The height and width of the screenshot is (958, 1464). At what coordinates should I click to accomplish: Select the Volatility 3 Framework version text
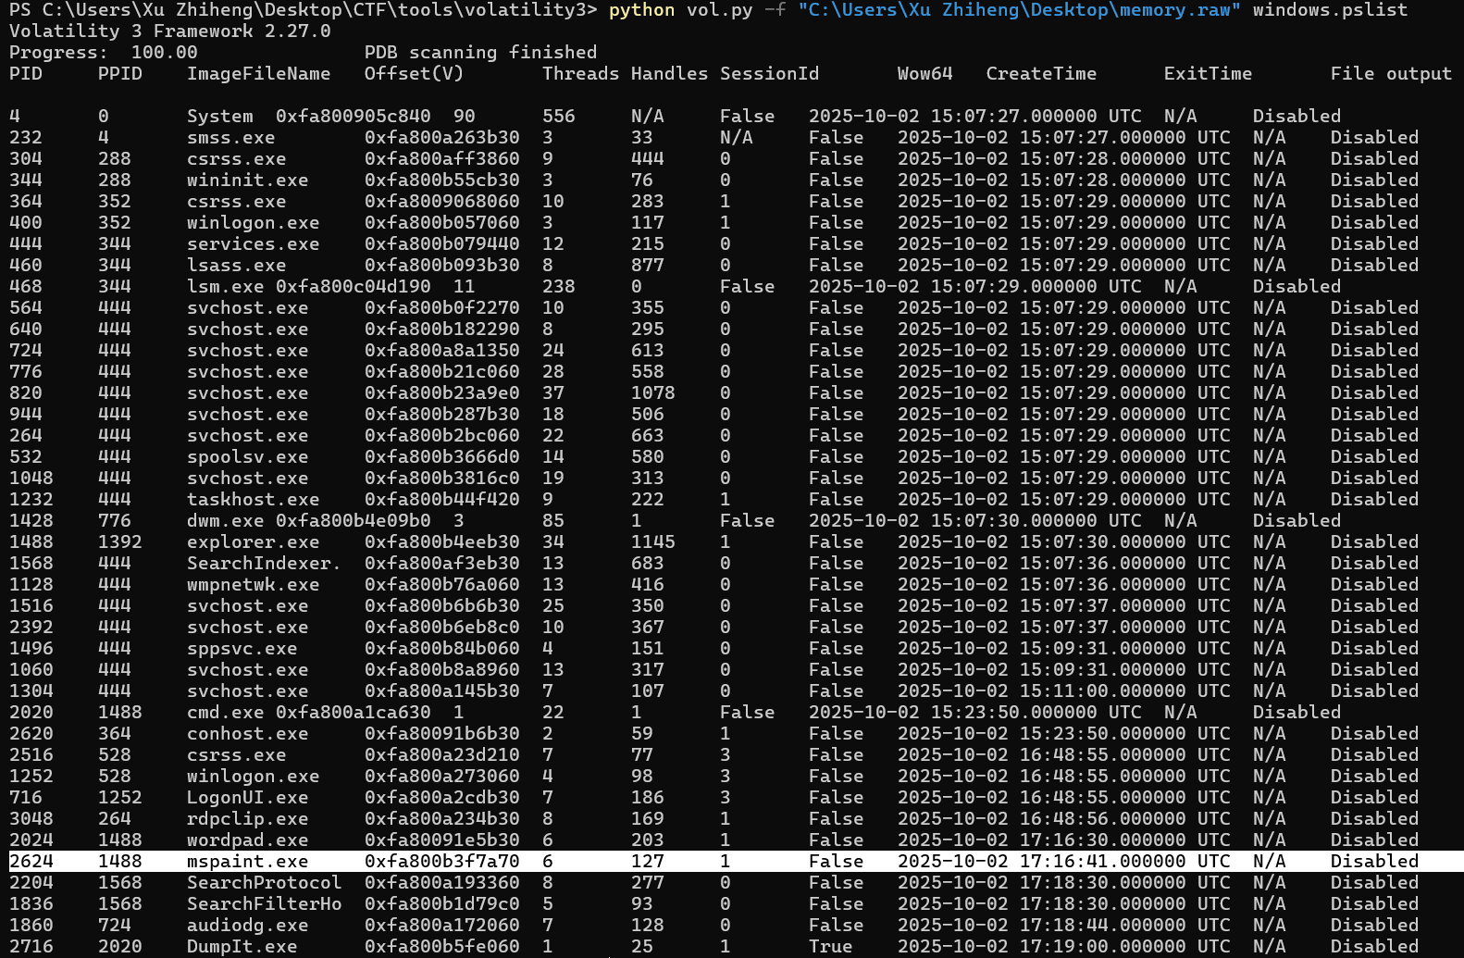coord(169,31)
